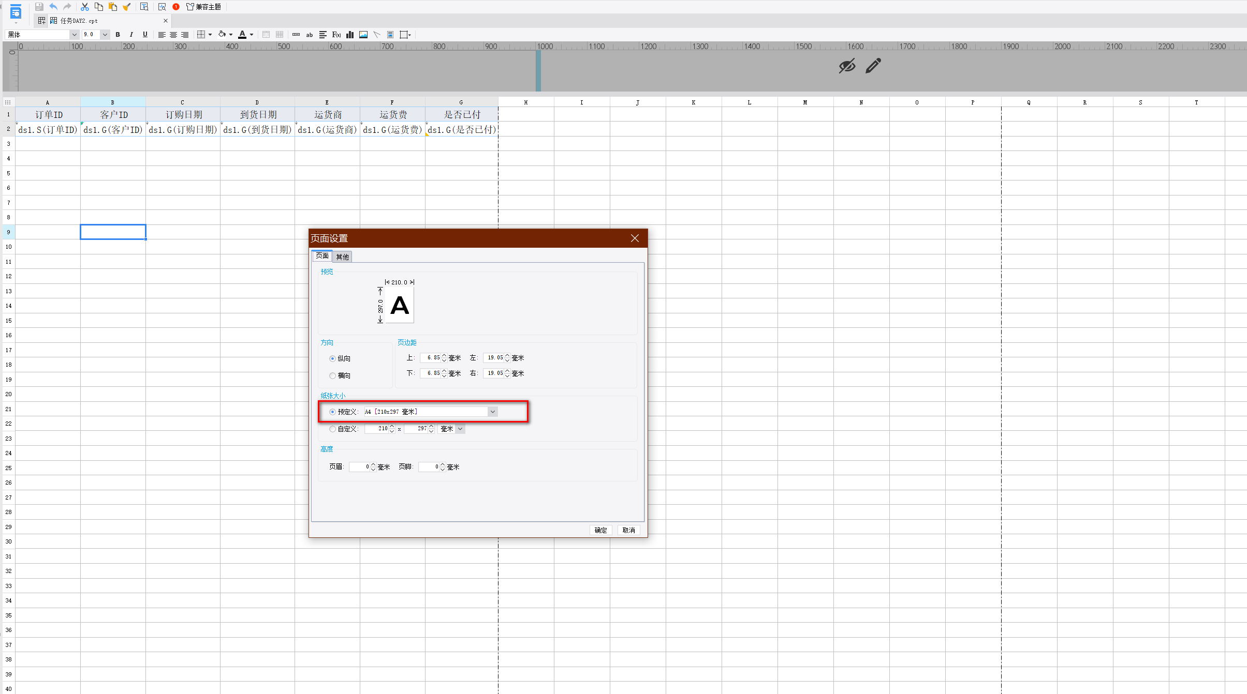Click the formula F(x) icon
1247x694 pixels.
pyautogui.click(x=336, y=35)
